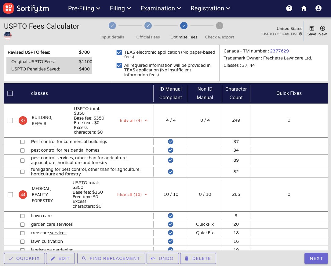Check the Lawn care row checkbox
The height and width of the screenshot is (266, 331).
pos(22,216)
